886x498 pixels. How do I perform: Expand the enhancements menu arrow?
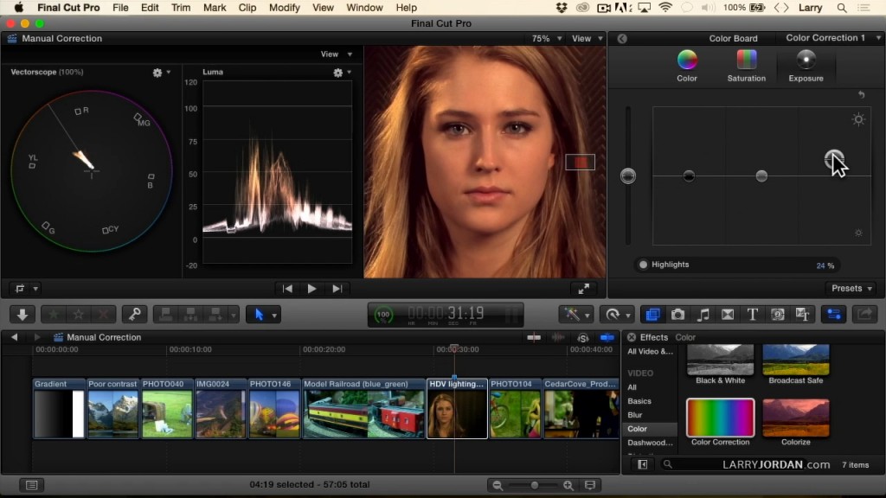(587, 315)
